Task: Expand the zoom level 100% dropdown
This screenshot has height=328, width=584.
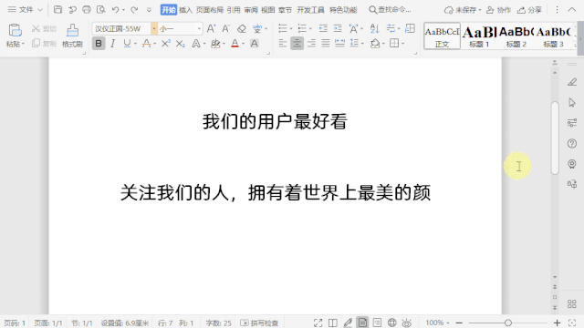Action: [438, 323]
